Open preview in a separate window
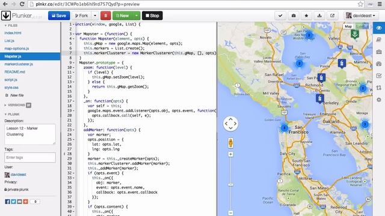The width and height of the screenshot is (385, 216). (x=332, y=16)
